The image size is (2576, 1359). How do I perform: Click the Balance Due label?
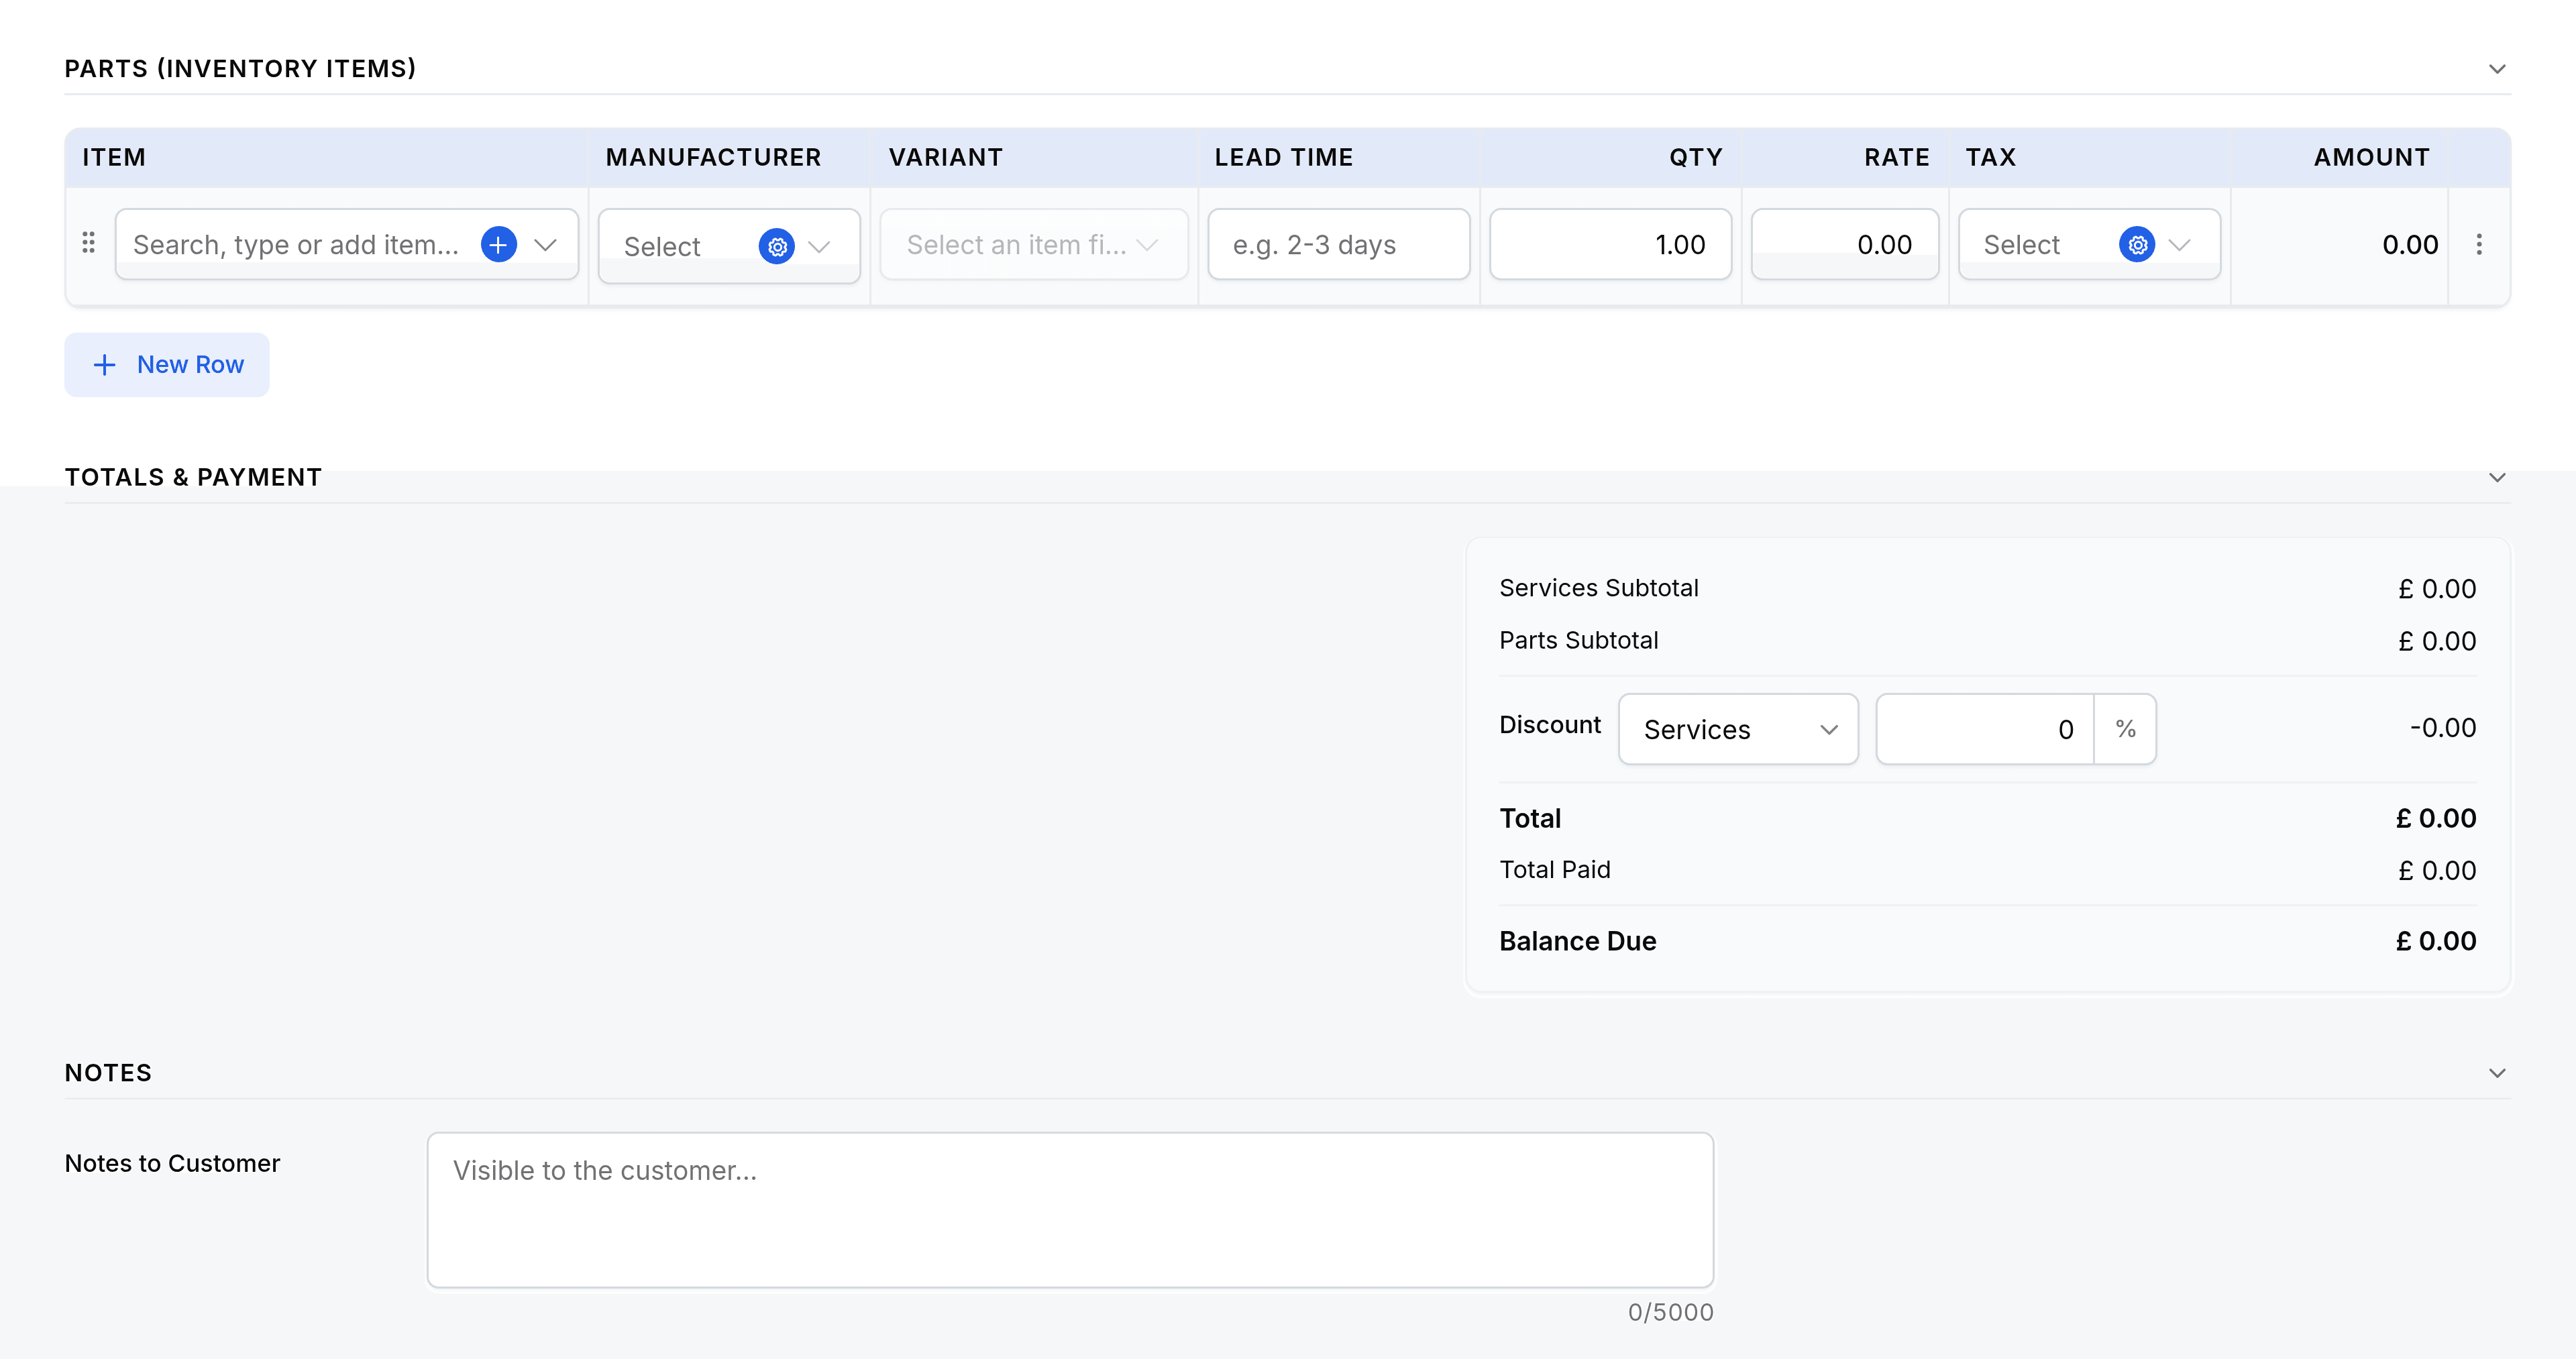coord(1577,941)
